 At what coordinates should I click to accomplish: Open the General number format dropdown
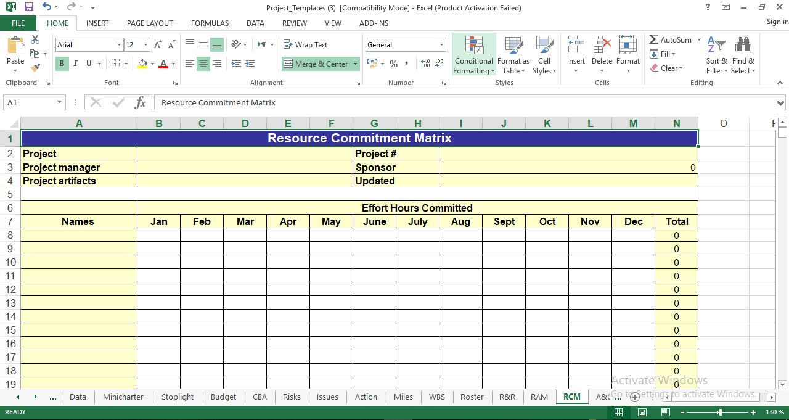coord(441,44)
